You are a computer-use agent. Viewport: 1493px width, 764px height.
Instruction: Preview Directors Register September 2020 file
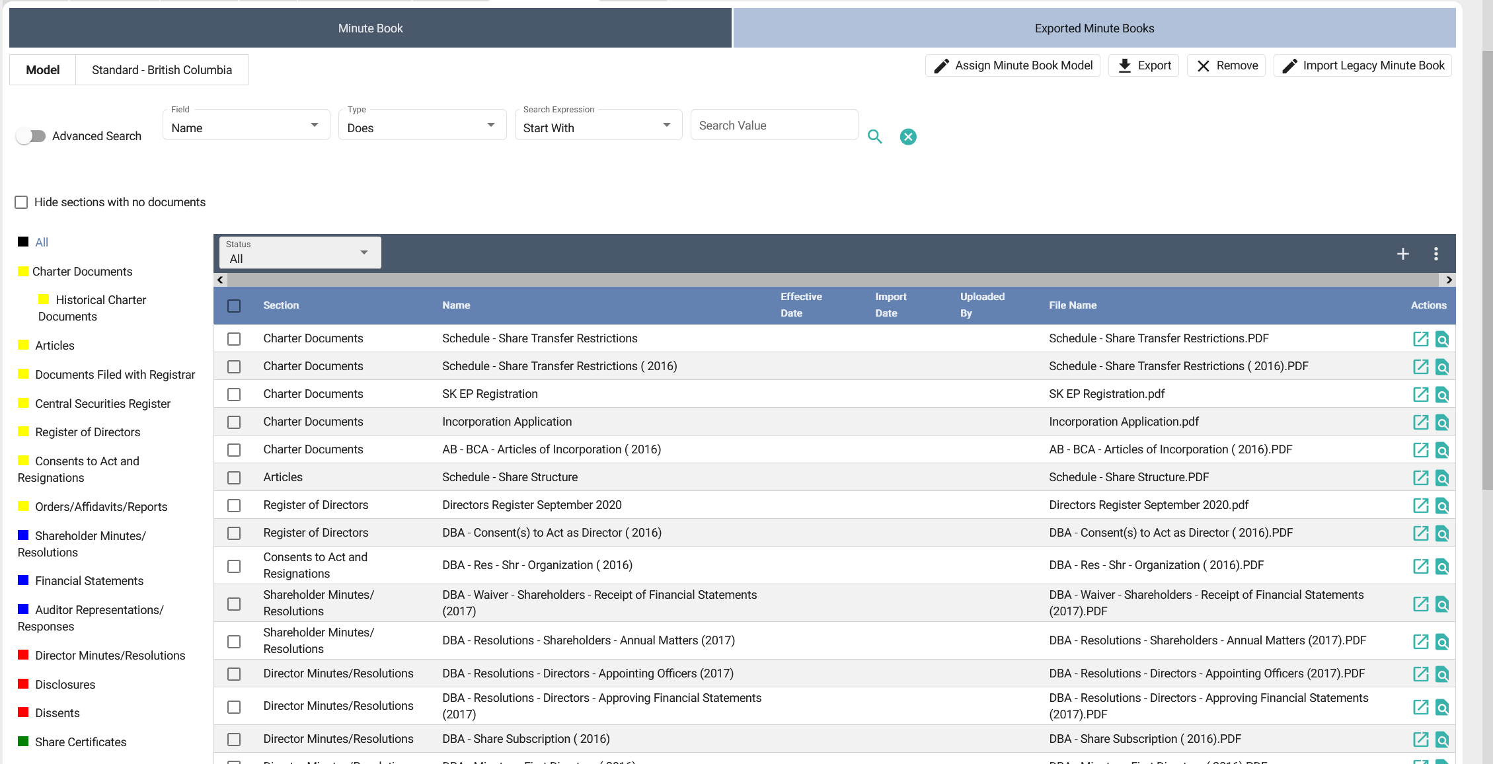[x=1442, y=506]
